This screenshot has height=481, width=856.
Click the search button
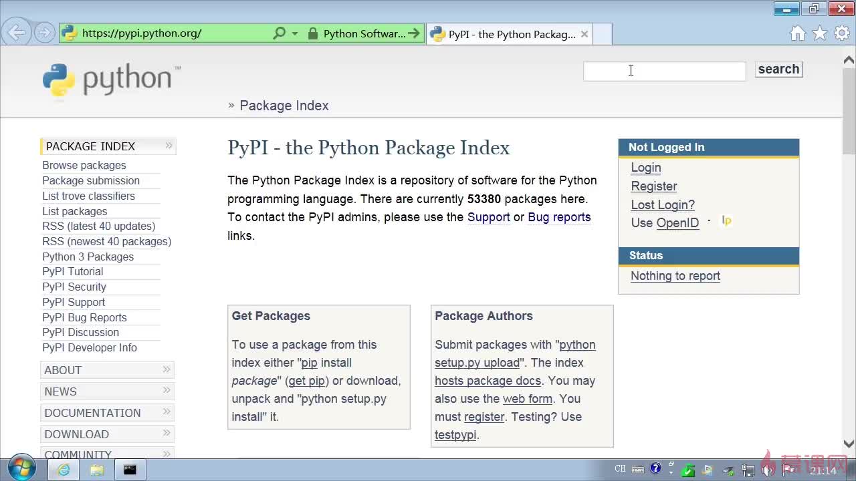778,69
